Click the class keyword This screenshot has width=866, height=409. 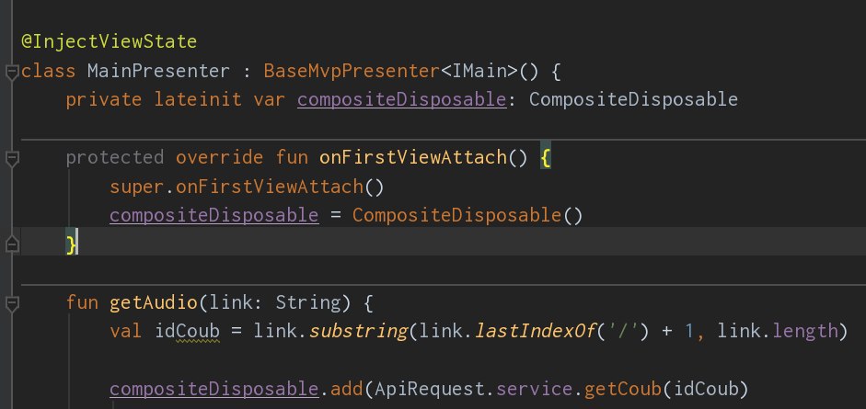click(x=48, y=71)
